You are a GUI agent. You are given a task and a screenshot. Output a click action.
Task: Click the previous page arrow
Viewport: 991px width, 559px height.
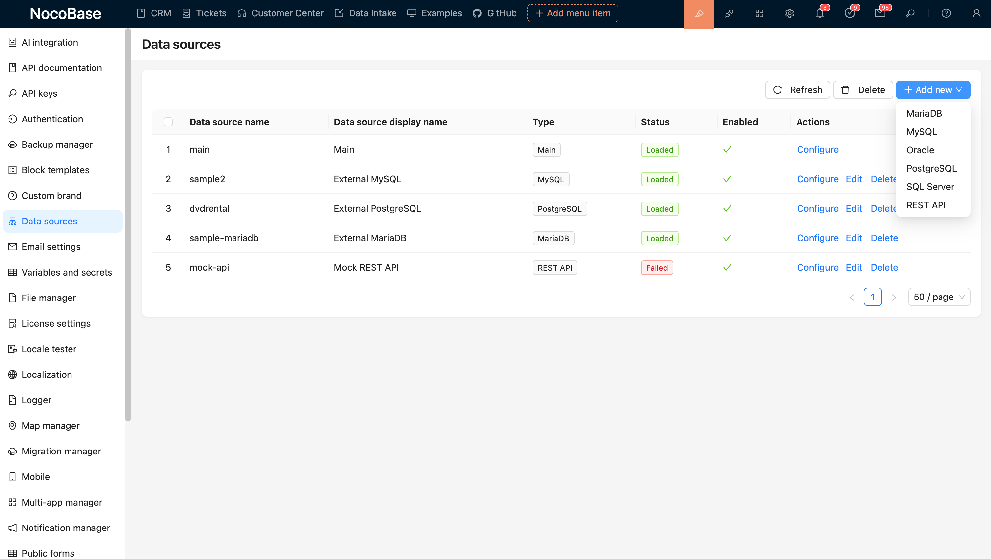pos(852,297)
